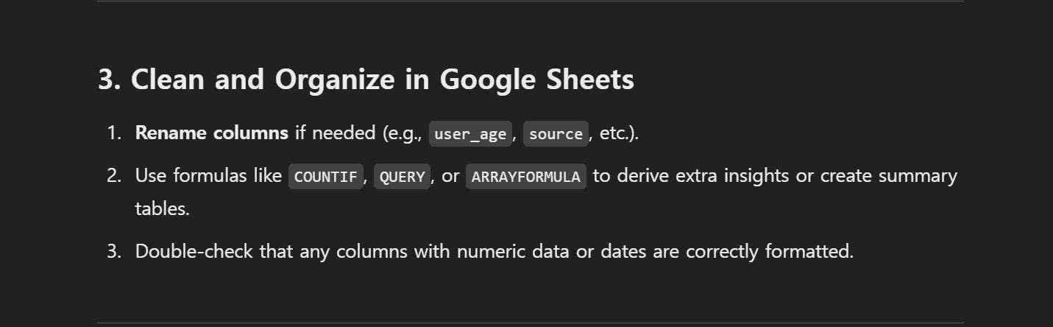The image size is (1053, 327).
Task: Click the "if needed (e.g.," text
Action: coord(358,133)
